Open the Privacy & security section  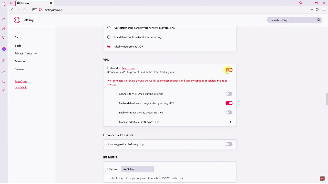26,53
